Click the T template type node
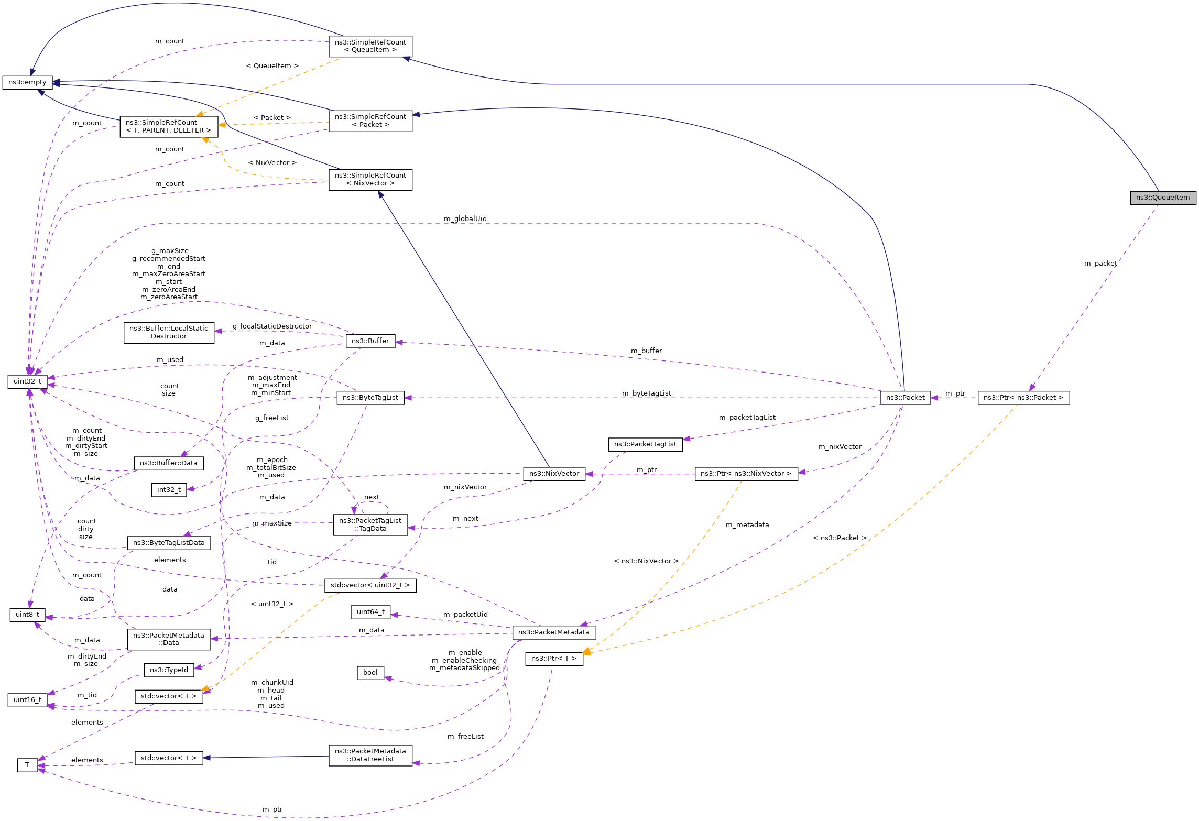This screenshot has width=1199, height=821. point(27,765)
